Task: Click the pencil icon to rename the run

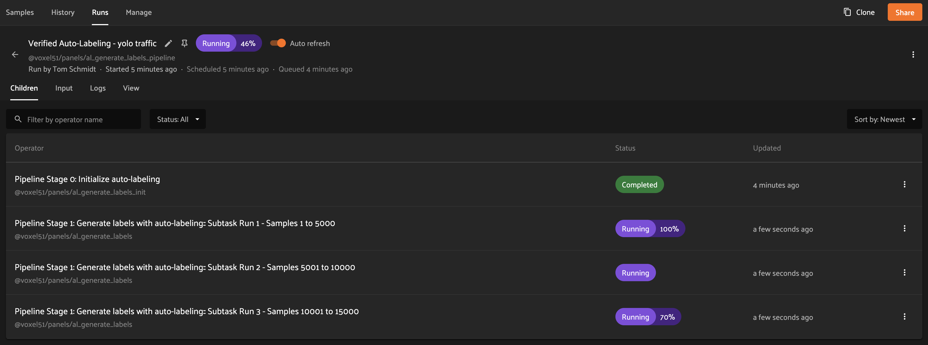Action: pyautogui.click(x=168, y=43)
